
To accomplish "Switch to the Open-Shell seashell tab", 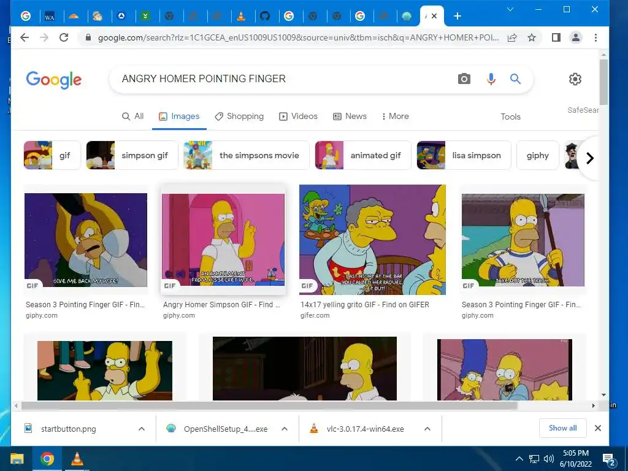I will (407, 17).
